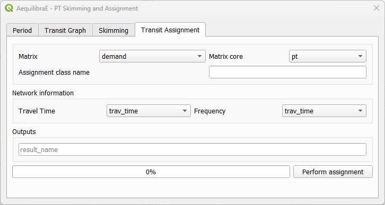The height and width of the screenshot is (205, 385).
Task: Open the Matrix dropdown showing demand
Action: click(152, 56)
